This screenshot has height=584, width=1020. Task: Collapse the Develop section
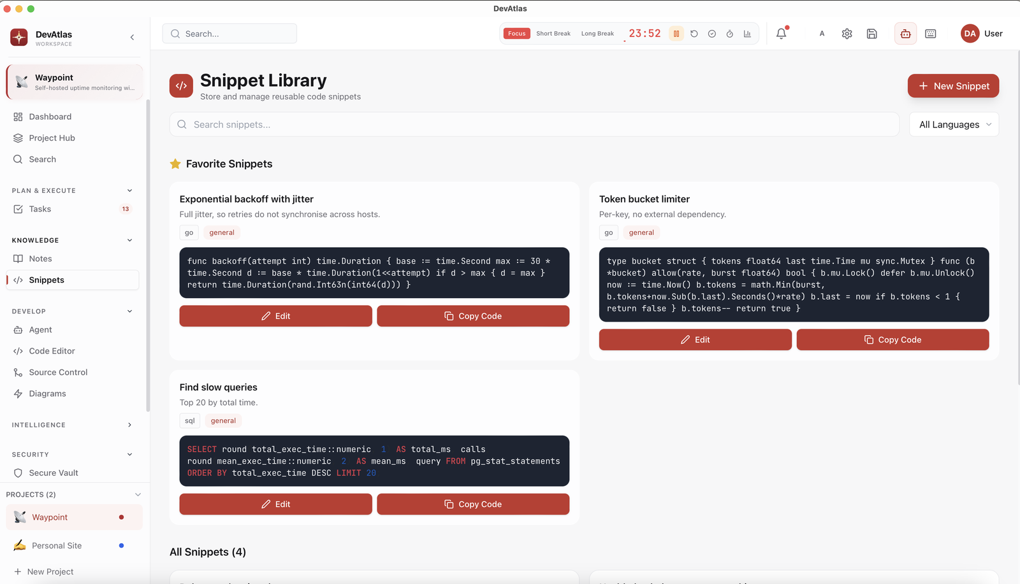pos(129,311)
